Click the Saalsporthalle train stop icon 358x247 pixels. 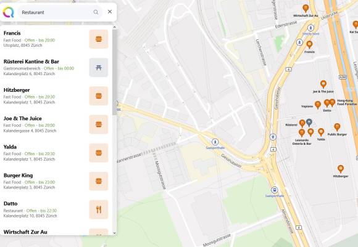point(215,142)
